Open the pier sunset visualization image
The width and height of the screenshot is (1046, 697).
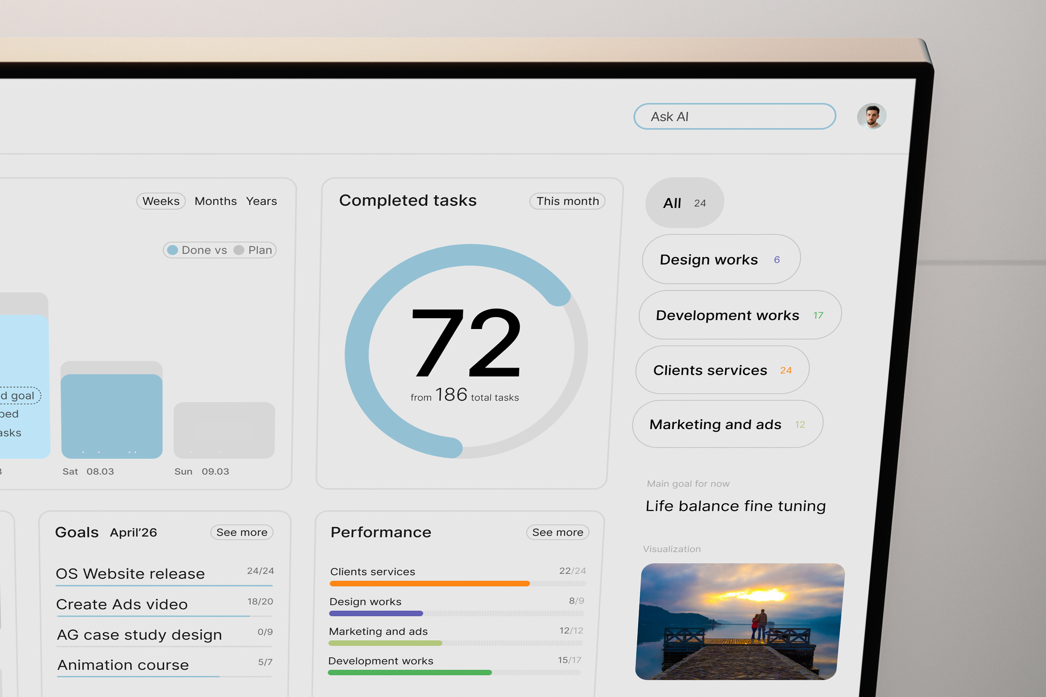[x=740, y=621]
